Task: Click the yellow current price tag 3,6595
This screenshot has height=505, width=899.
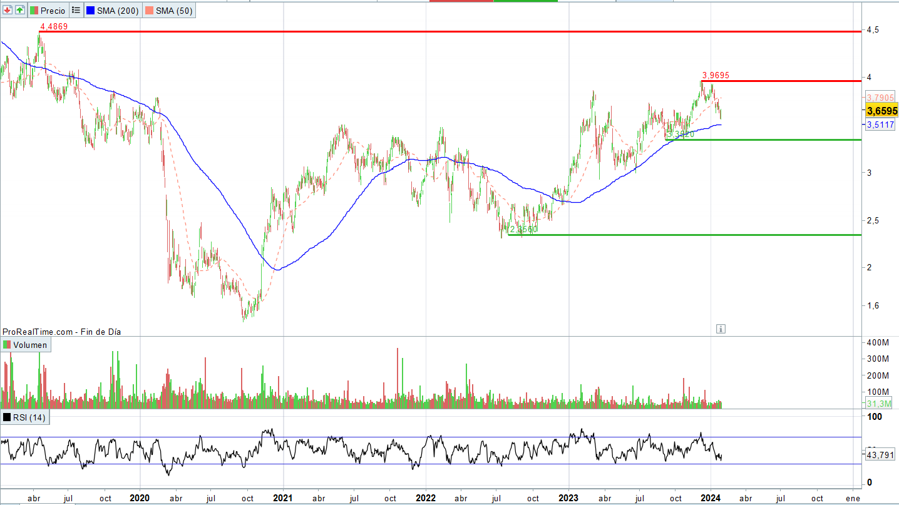Action: click(x=882, y=111)
